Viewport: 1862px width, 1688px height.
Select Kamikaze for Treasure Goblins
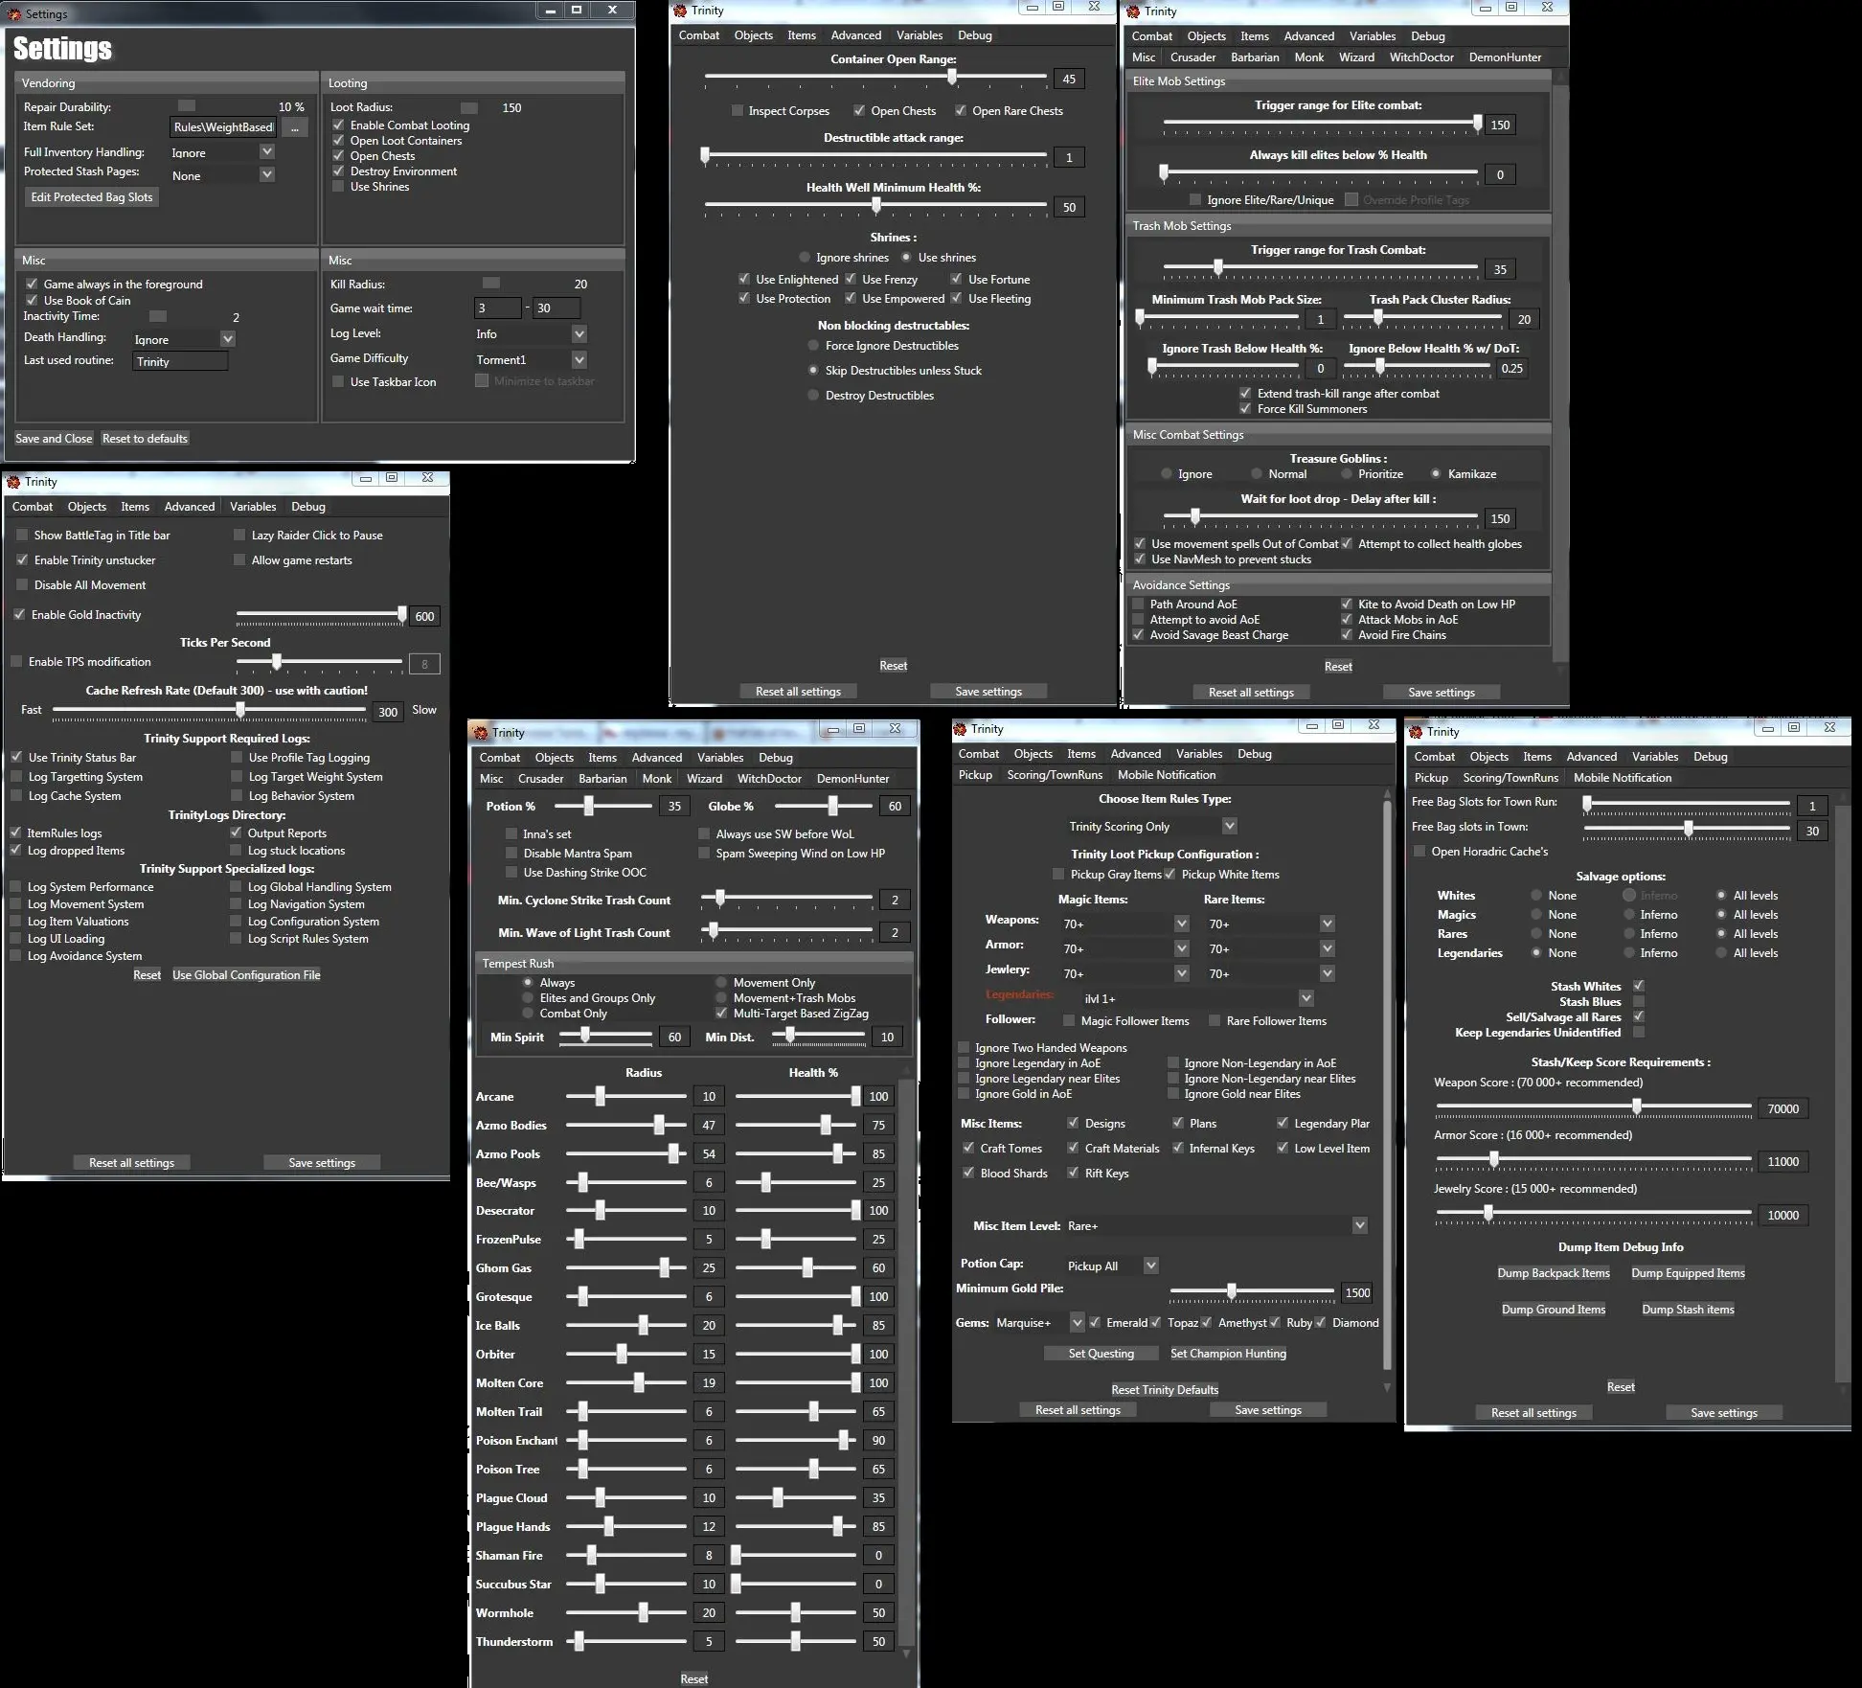[1436, 474]
